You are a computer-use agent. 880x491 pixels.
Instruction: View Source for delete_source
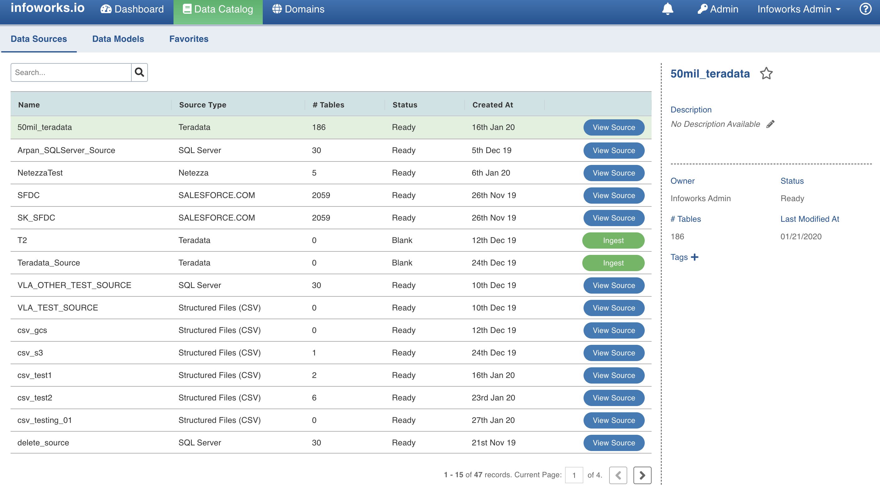[614, 443]
